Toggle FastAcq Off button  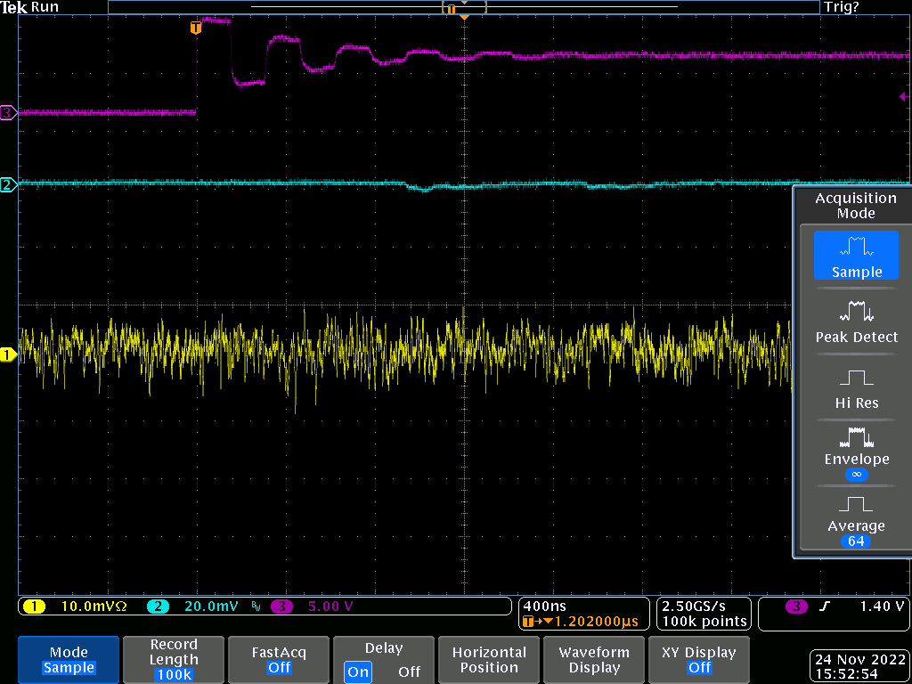[279, 659]
